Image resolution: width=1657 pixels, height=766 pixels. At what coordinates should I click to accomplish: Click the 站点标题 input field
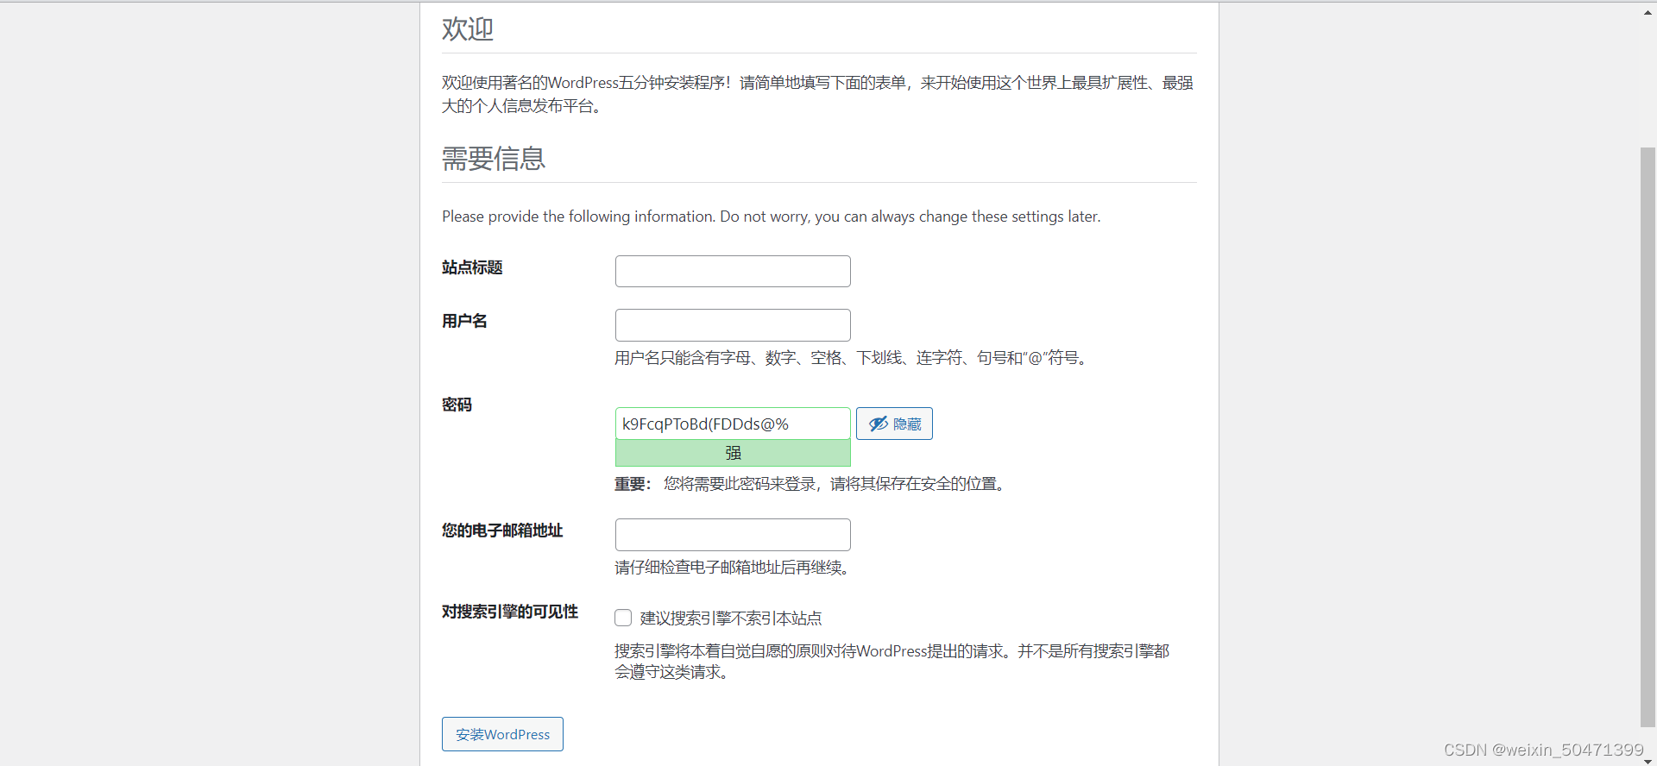[733, 271]
